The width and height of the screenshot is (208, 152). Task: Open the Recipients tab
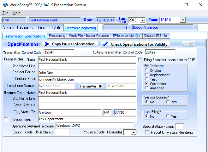tap(25, 27)
